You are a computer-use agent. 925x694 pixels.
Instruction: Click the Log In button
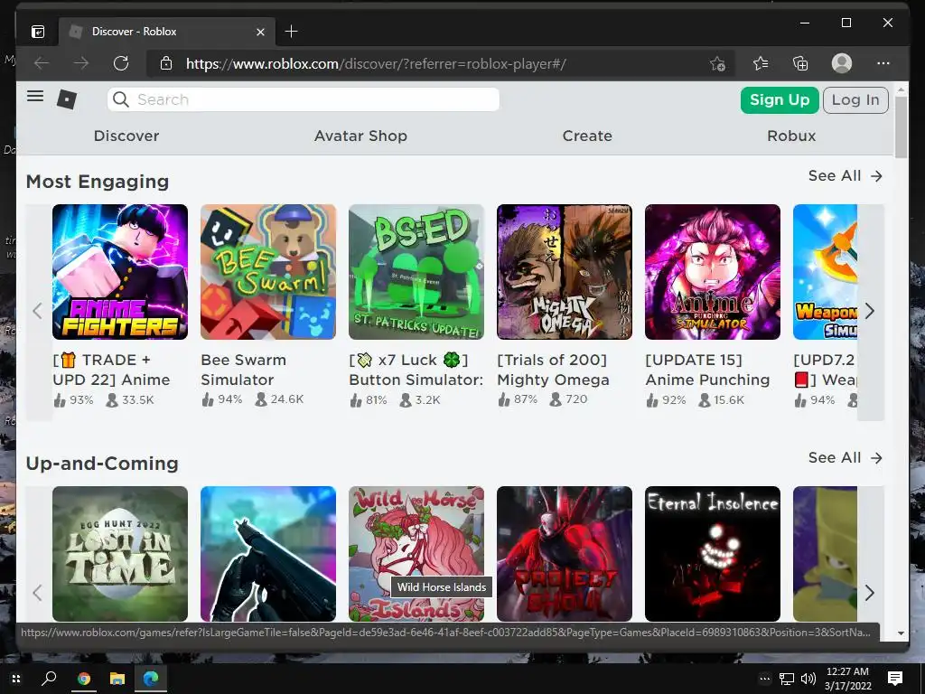[x=855, y=99]
